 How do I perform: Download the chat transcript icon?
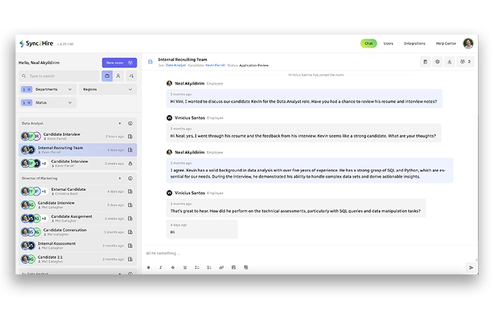pos(450,62)
